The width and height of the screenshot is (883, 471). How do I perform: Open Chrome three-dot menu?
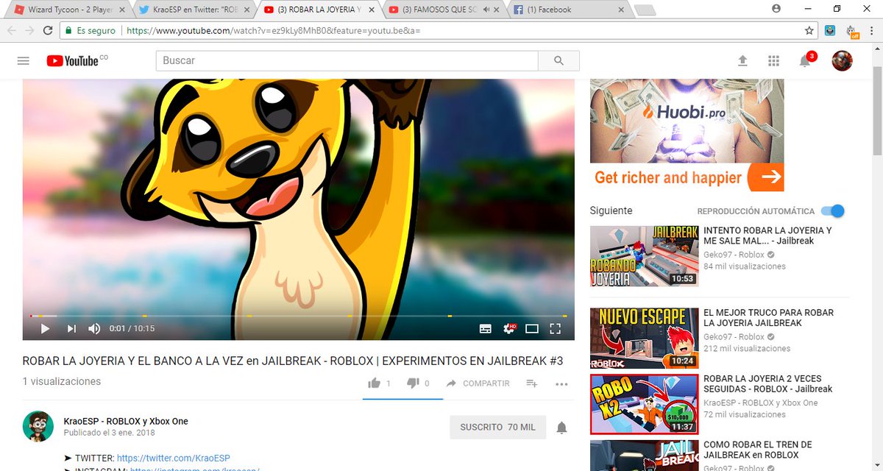point(872,31)
